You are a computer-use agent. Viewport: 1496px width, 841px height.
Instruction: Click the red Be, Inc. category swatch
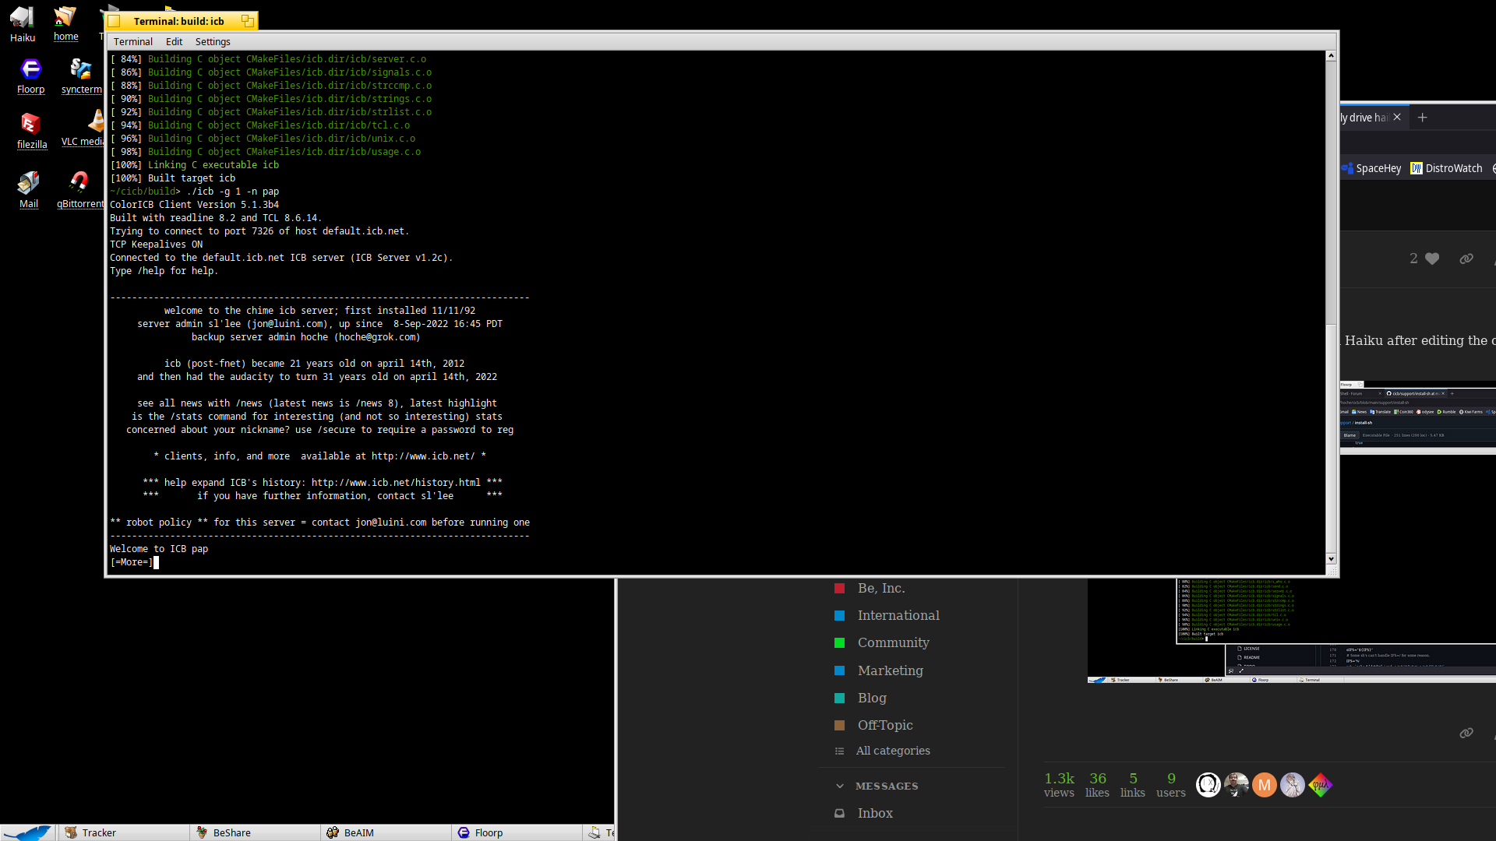coord(839,589)
